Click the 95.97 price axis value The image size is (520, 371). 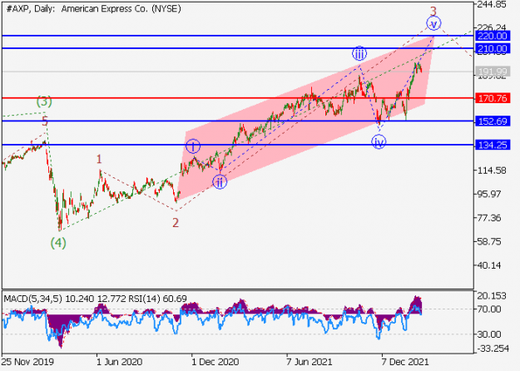(x=489, y=194)
